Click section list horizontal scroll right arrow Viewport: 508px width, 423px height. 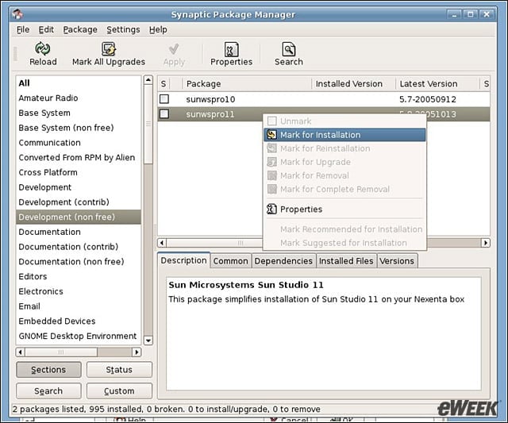(137, 352)
